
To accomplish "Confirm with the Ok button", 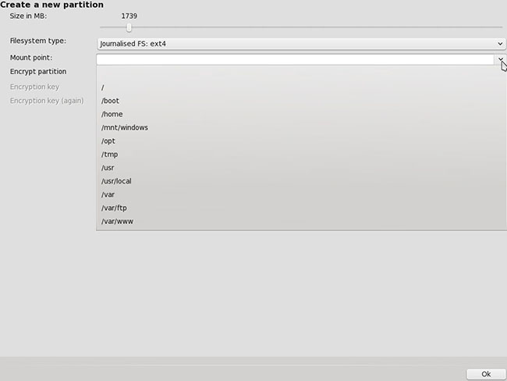I will (x=486, y=374).
